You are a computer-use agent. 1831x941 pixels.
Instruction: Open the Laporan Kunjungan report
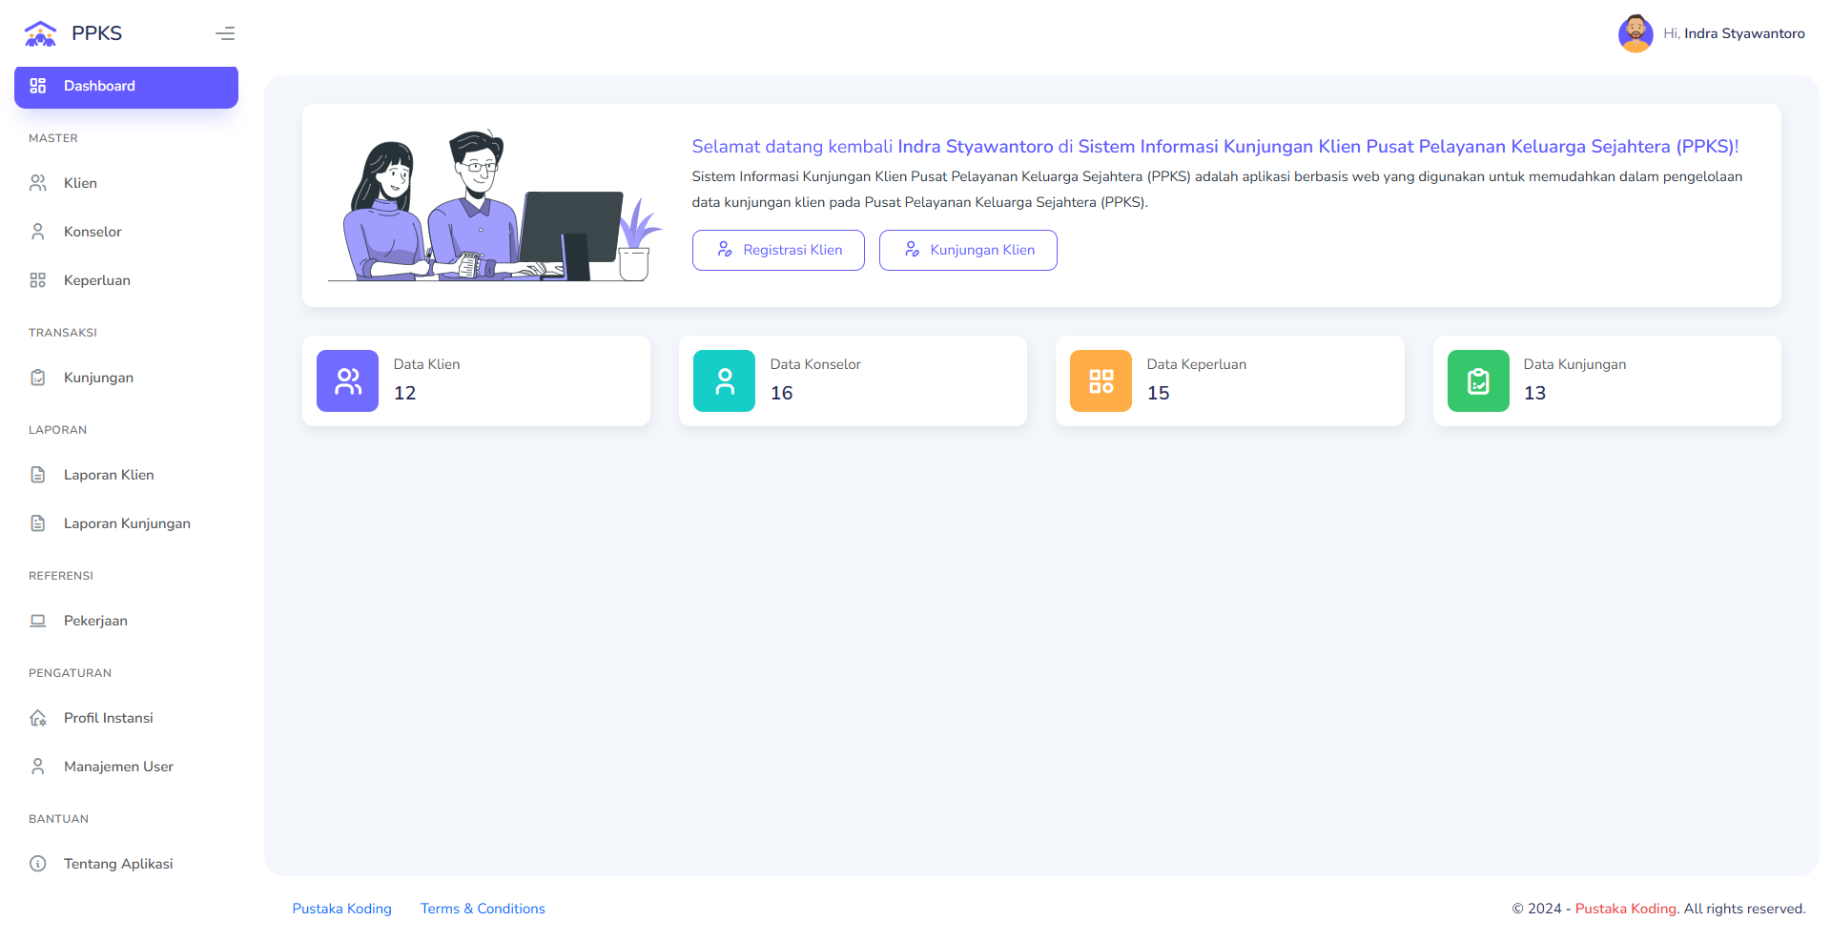coord(126,523)
